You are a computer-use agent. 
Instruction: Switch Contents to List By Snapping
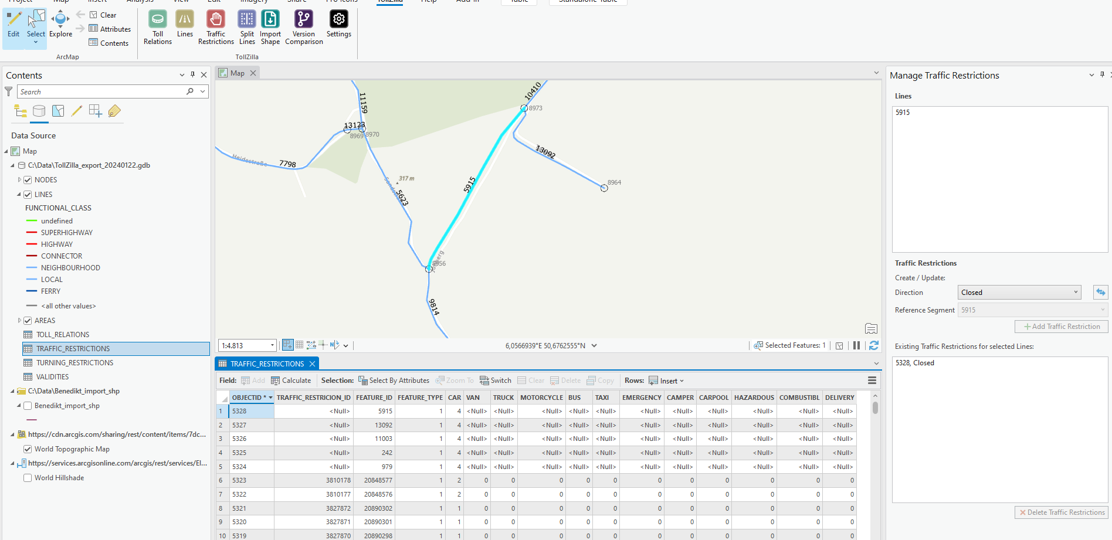[x=96, y=111]
